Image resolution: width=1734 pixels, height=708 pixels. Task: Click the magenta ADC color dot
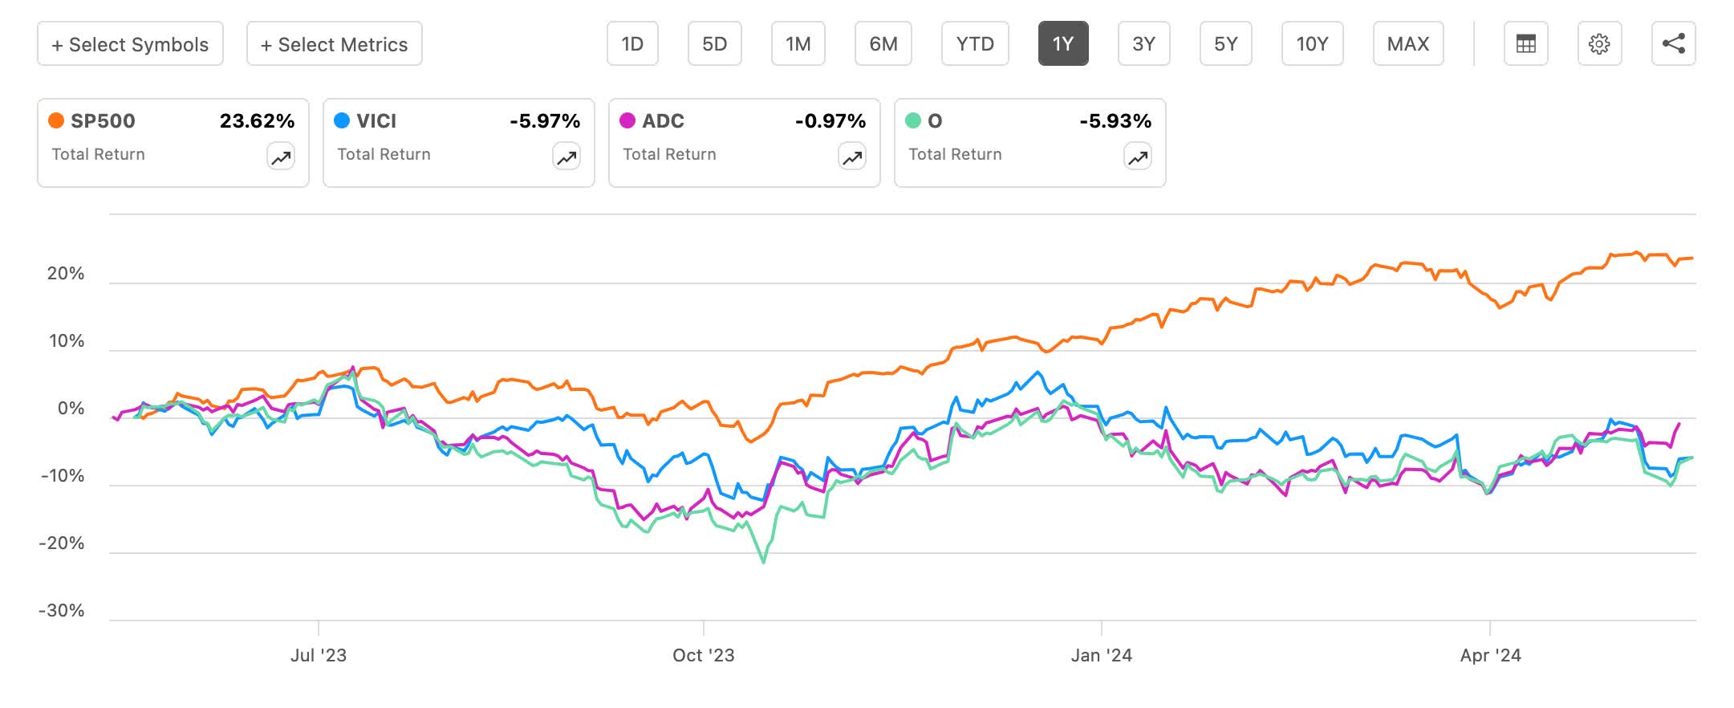[627, 120]
